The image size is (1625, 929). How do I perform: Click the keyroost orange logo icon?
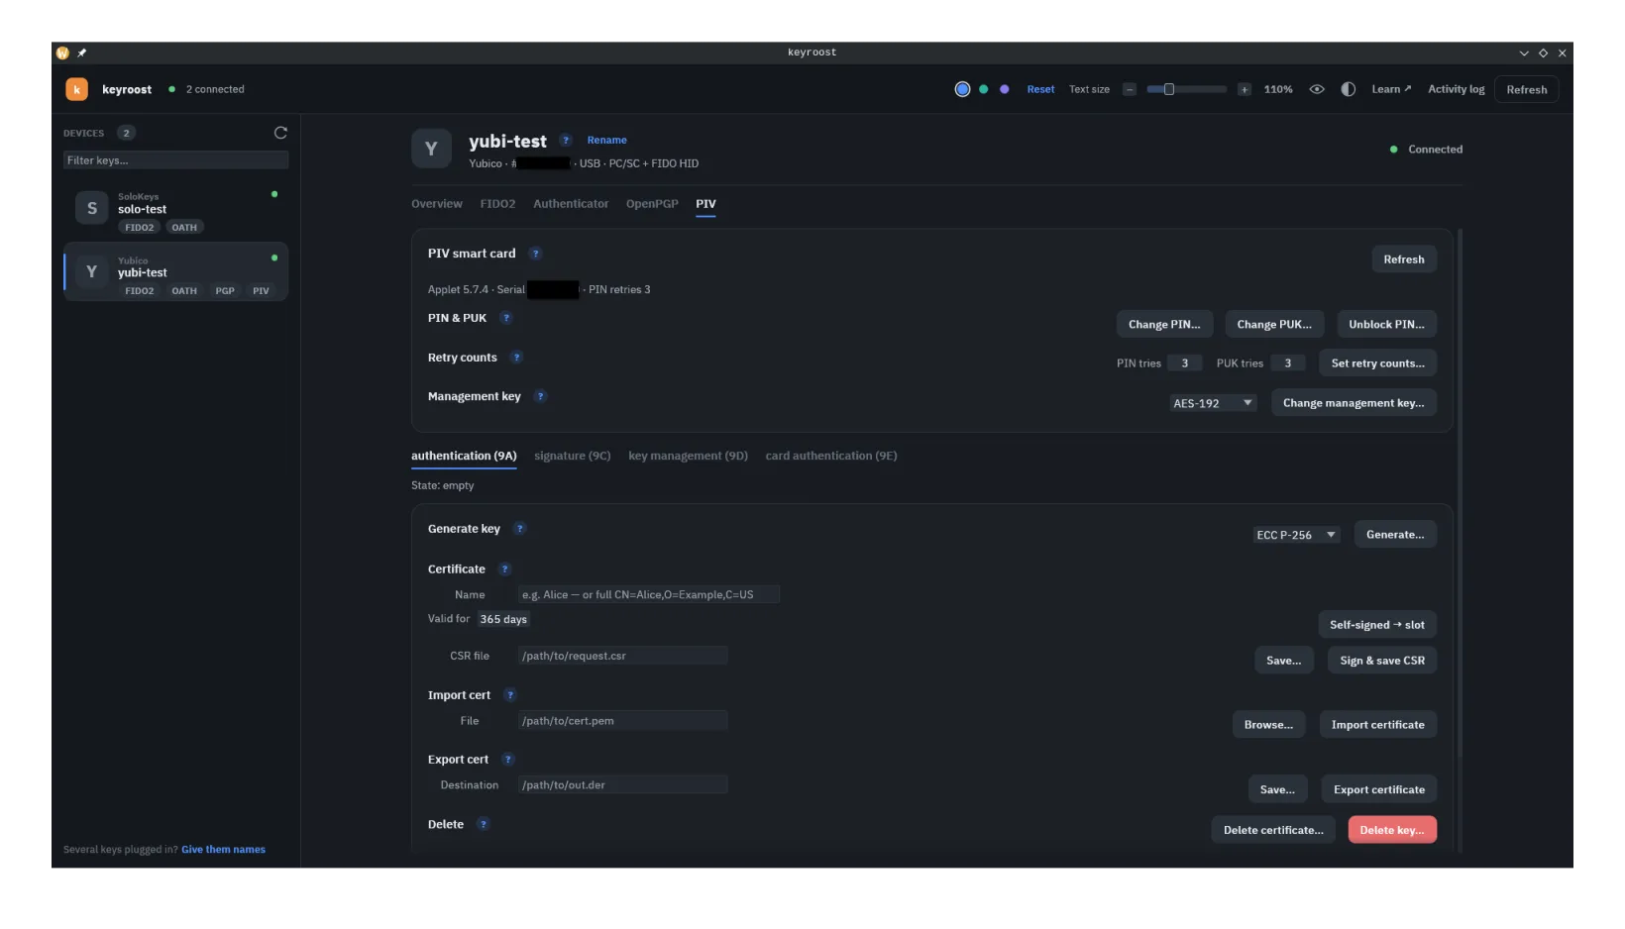click(x=76, y=89)
